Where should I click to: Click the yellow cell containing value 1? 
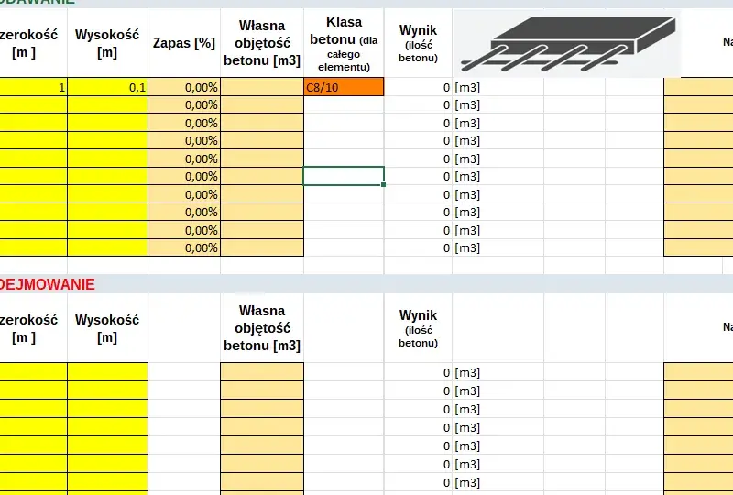tap(33, 87)
